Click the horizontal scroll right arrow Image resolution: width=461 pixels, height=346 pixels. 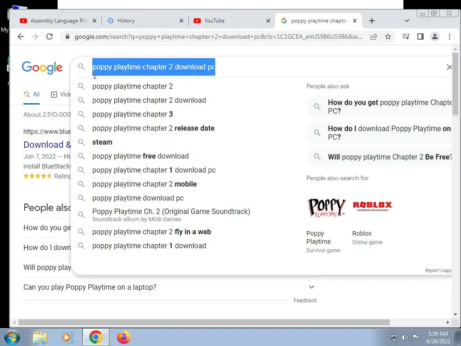click(448, 323)
